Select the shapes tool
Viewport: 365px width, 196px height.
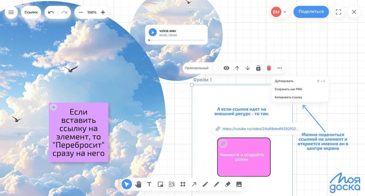tap(172, 184)
